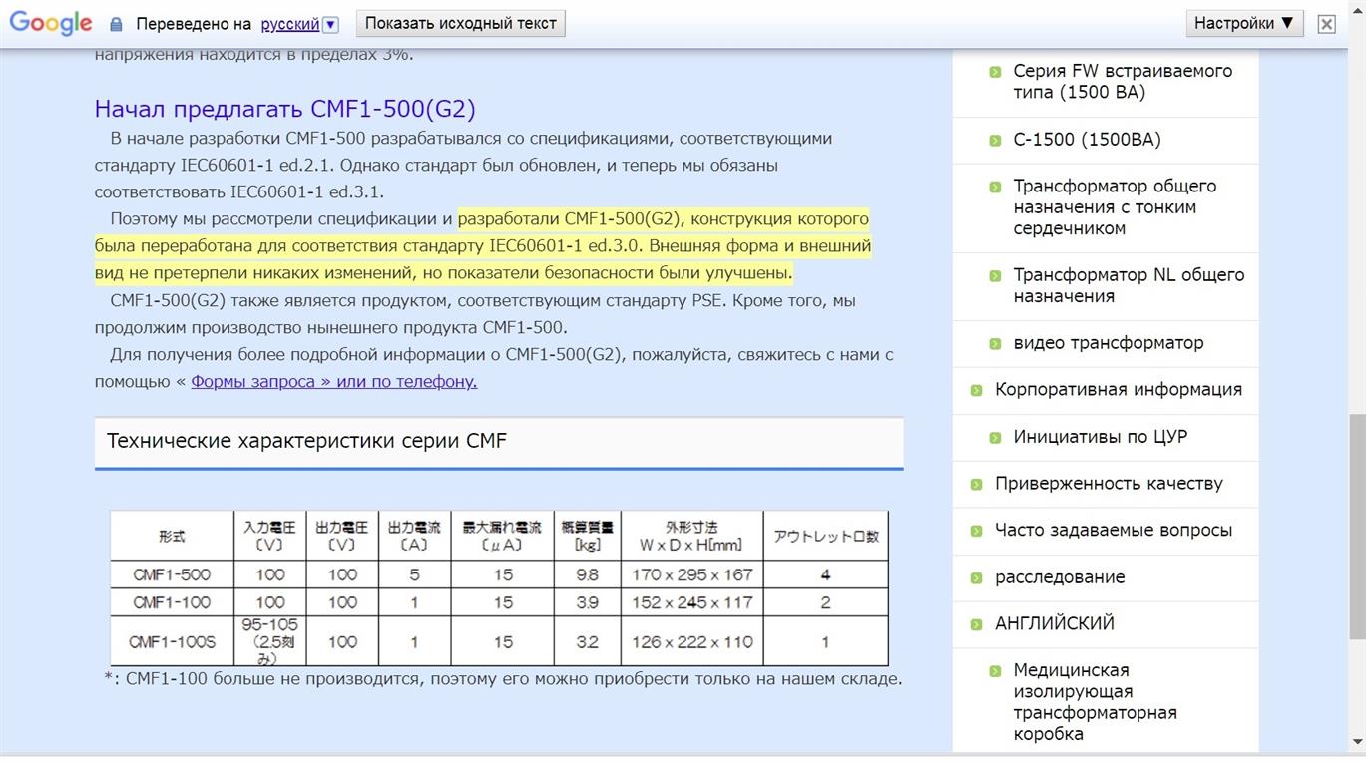1366x762 pixels.
Task: Click bullet icon beside Серия FW встраиваемого типа
Action: 995,72
